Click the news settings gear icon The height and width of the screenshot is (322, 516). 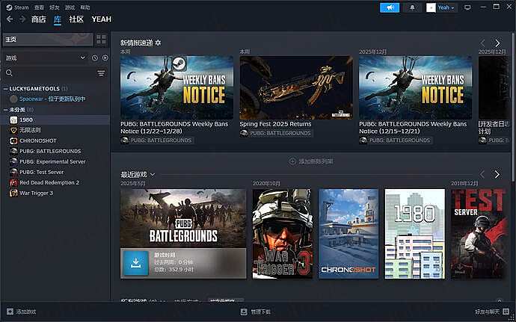[x=158, y=43]
